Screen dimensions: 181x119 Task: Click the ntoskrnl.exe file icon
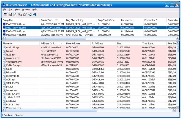coord(5,58)
